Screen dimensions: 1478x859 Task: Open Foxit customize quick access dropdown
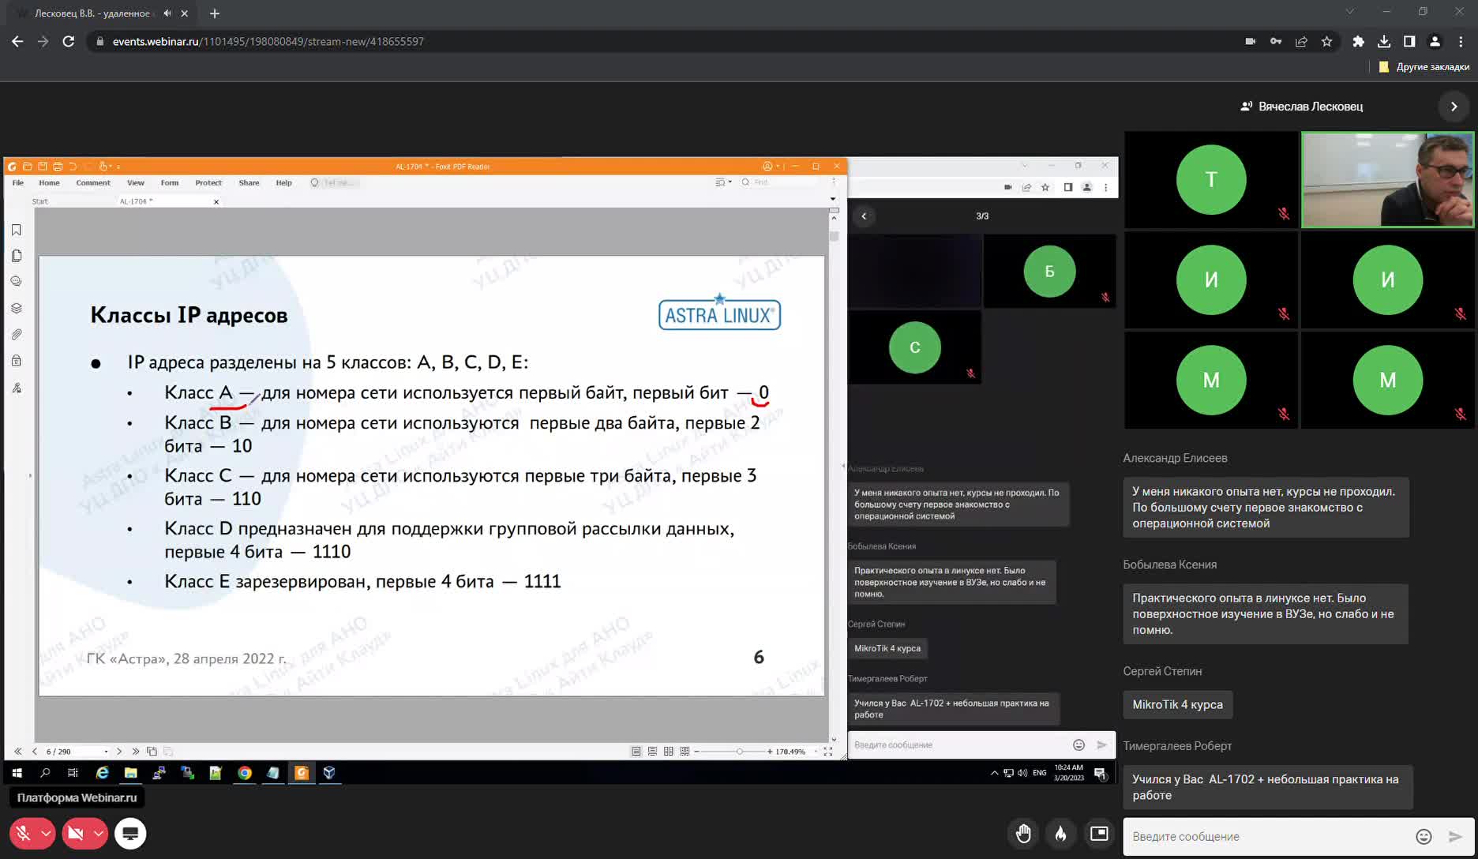tap(118, 167)
